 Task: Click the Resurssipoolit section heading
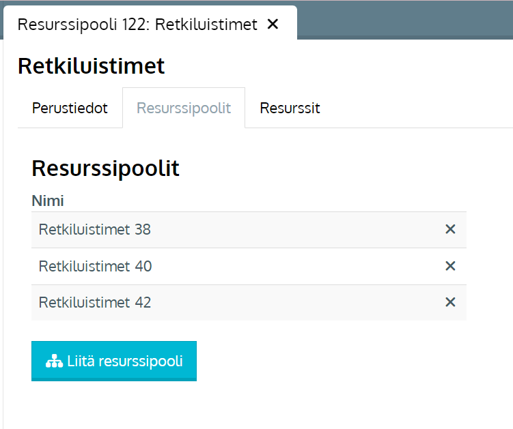[105, 168]
